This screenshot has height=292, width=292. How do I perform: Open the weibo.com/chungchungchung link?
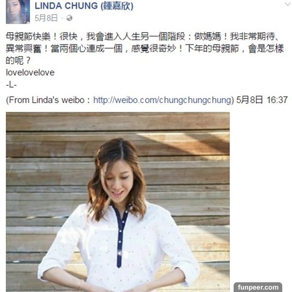pyautogui.click(x=163, y=100)
